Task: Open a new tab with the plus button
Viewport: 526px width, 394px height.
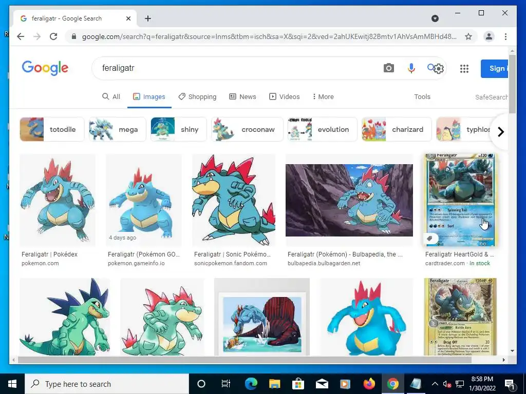Action: pyautogui.click(x=148, y=18)
